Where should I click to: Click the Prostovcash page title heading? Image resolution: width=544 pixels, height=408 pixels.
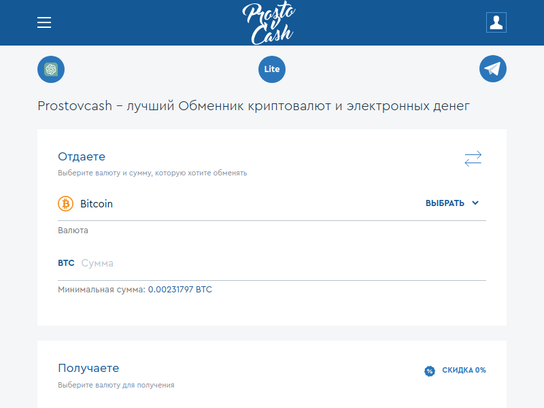tap(254, 106)
